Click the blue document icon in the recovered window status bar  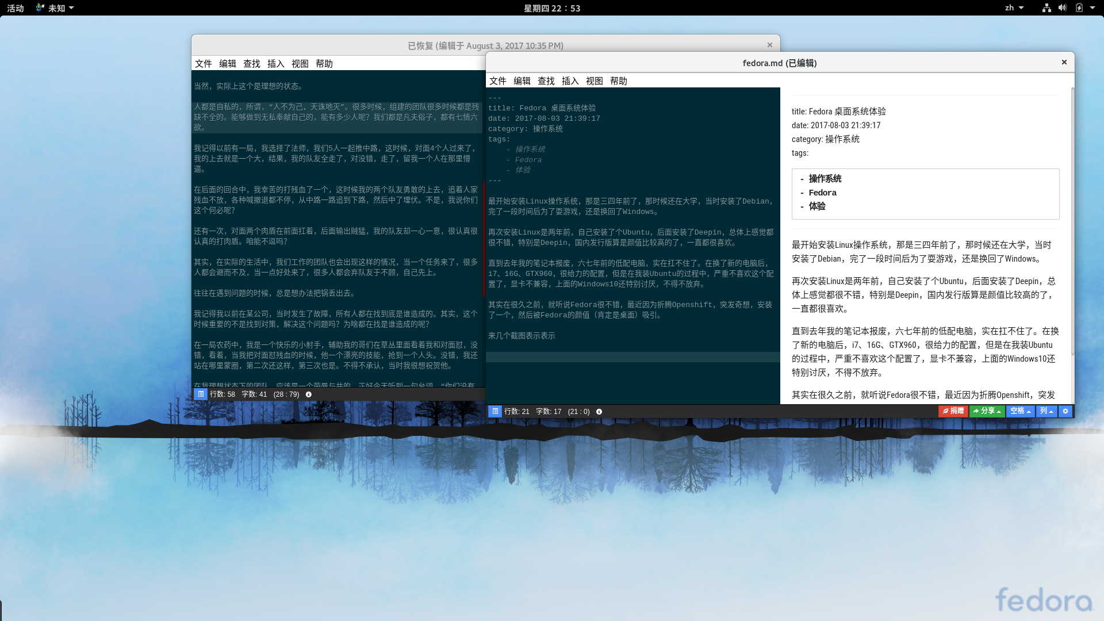201,394
